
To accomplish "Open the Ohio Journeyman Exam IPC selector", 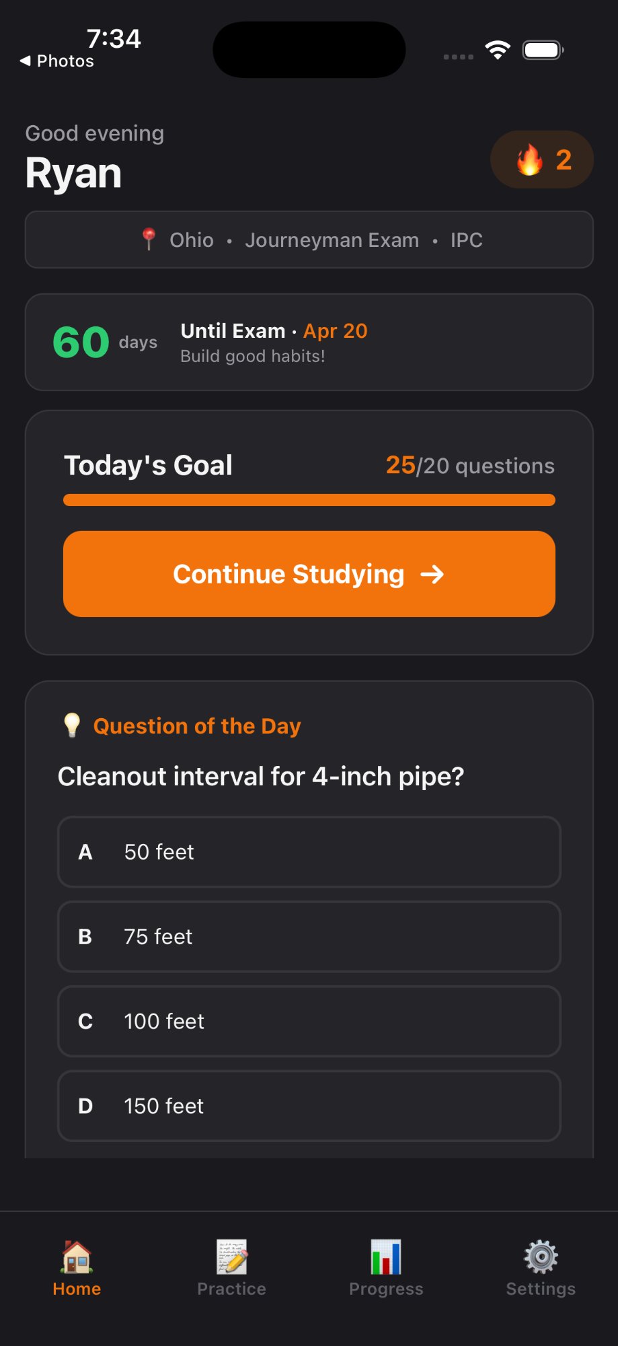I will 309,240.
